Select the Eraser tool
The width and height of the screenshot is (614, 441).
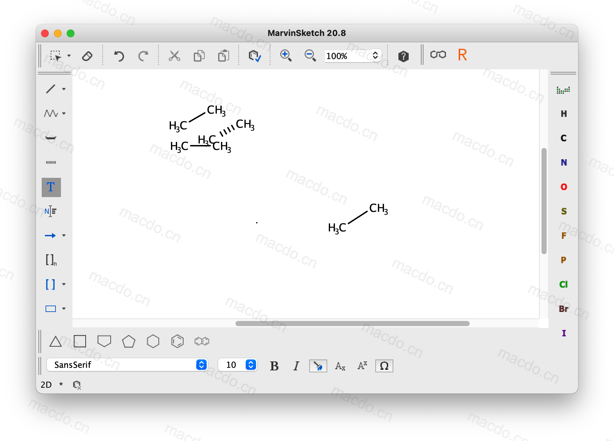click(x=87, y=56)
